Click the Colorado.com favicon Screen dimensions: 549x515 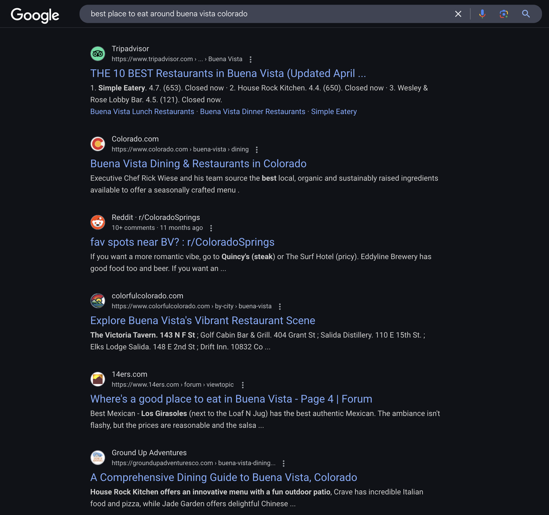click(98, 144)
